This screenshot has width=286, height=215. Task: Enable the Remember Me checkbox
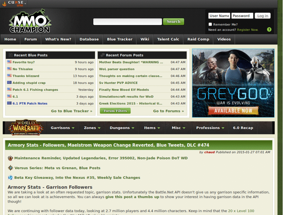[210, 24]
